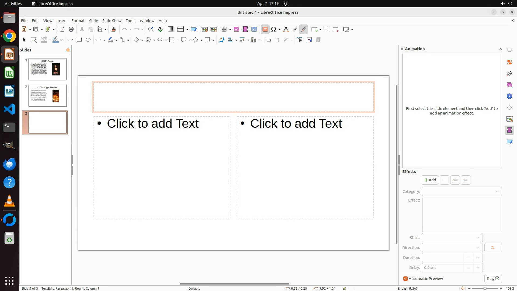This screenshot has height=291, width=517.
Task: Expand the animation Start dropdown
Action: tap(452, 238)
